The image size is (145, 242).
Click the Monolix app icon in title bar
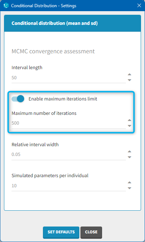pos(6,5)
